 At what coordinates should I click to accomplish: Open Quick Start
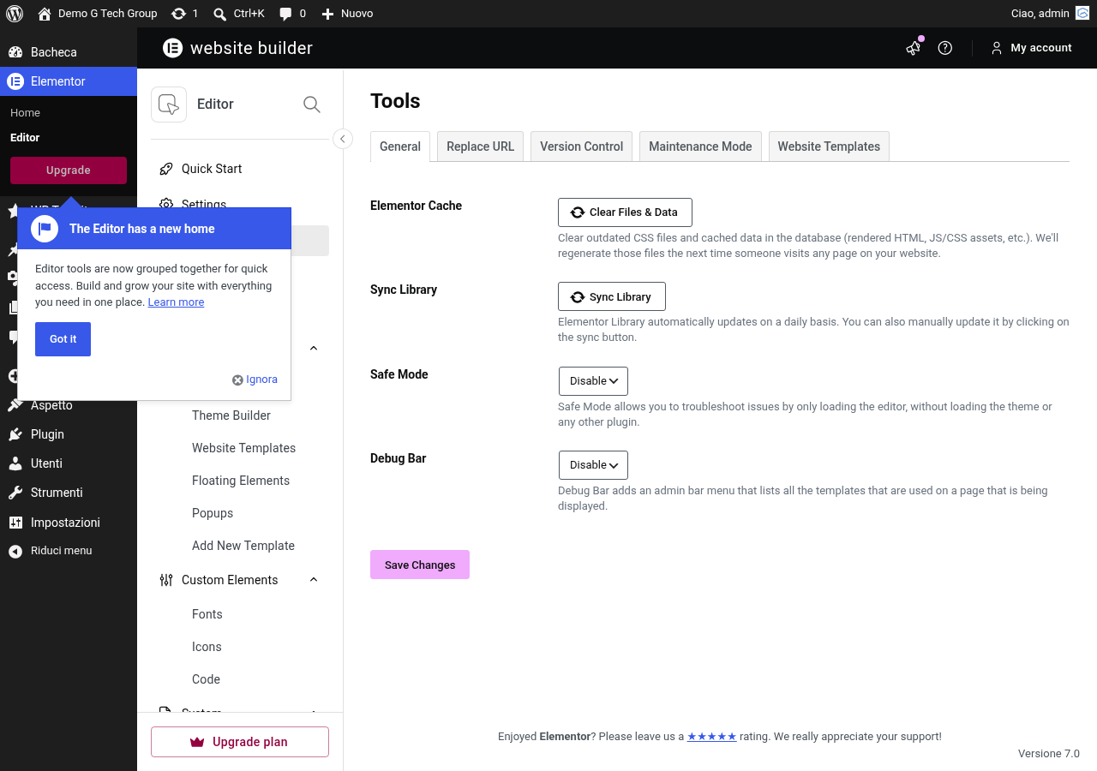point(240,169)
